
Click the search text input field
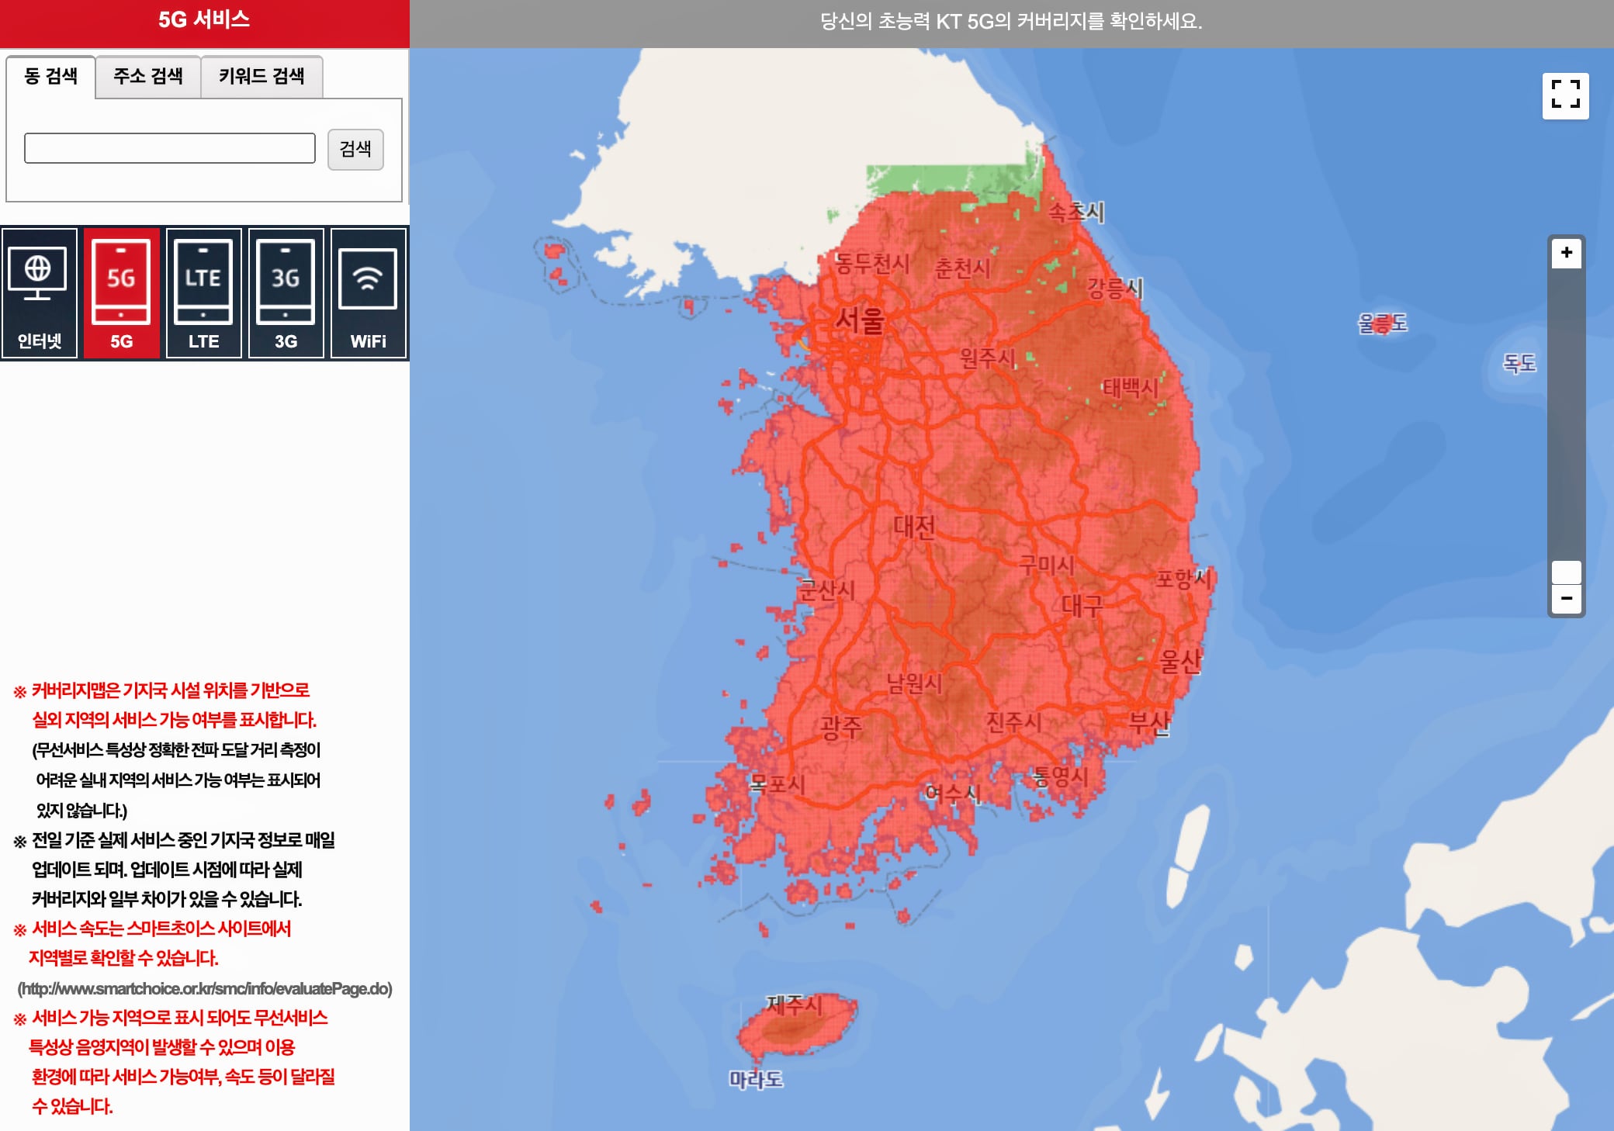169,148
